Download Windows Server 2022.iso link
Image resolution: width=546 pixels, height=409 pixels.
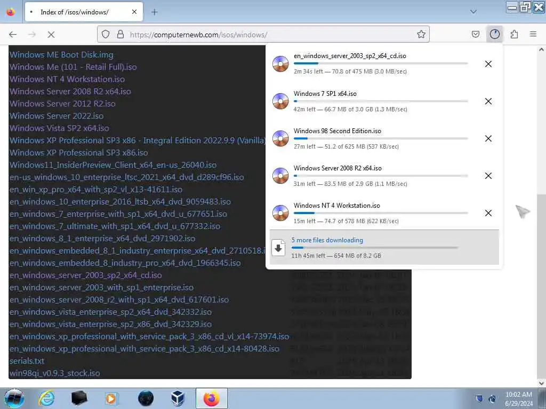[57, 116]
